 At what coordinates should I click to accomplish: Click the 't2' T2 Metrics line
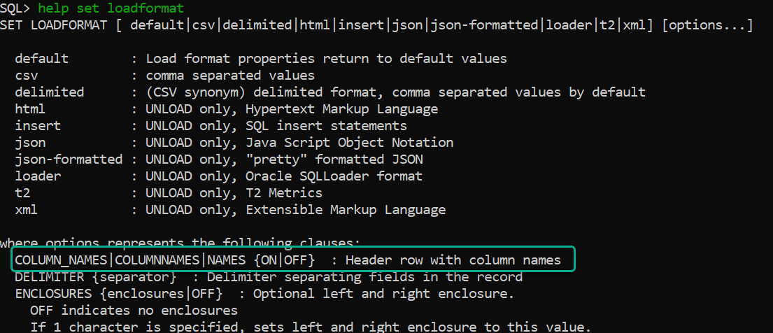point(169,193)
